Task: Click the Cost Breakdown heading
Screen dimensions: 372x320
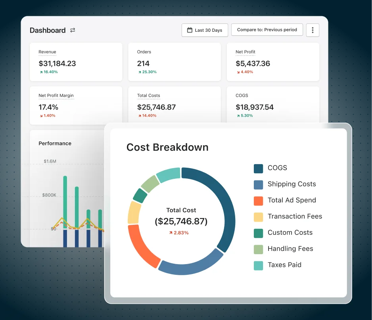Action: pos(167,147)
